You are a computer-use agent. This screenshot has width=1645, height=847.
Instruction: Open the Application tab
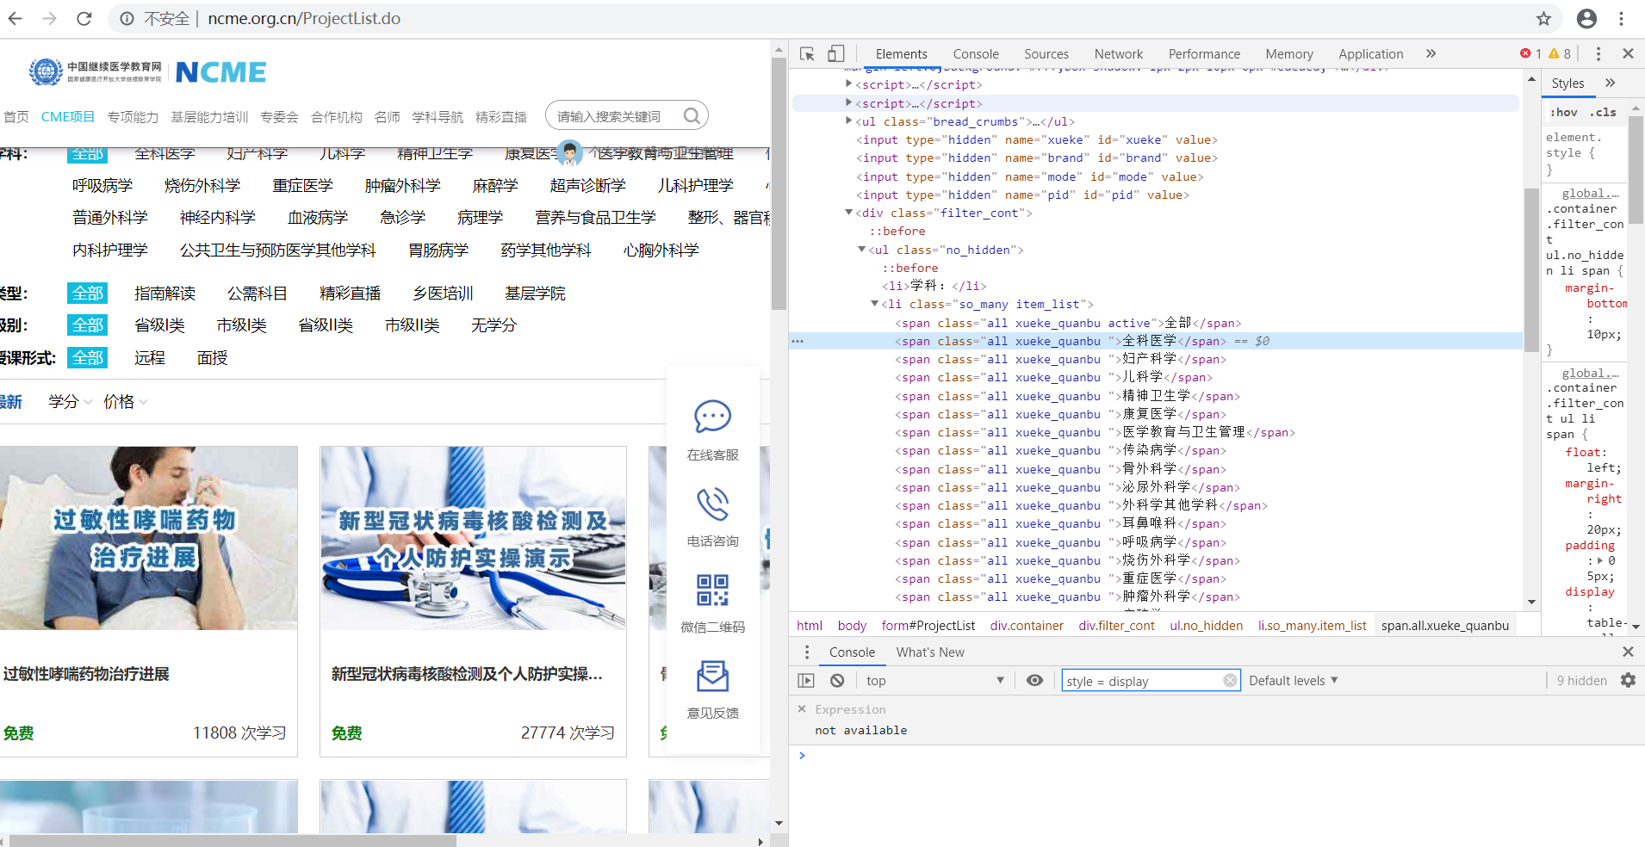click(1370, 53)
